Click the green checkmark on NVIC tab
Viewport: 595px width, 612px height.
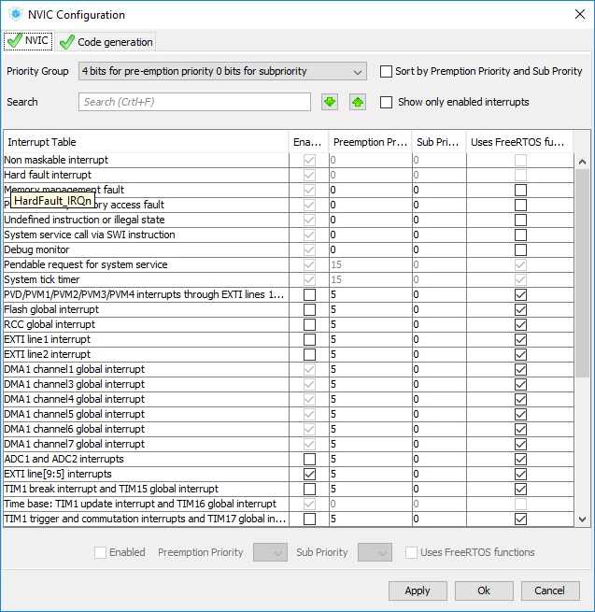coord(15,40)
